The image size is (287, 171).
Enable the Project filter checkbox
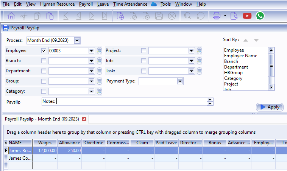point(143,50)
